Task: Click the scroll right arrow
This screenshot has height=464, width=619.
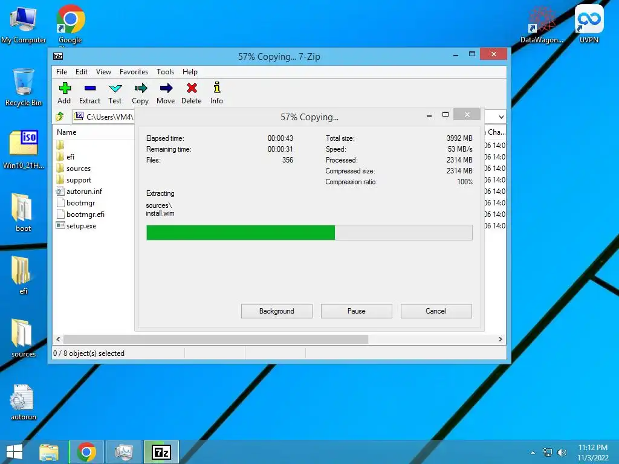Action: pyautogui.click(x=500, y=339)
